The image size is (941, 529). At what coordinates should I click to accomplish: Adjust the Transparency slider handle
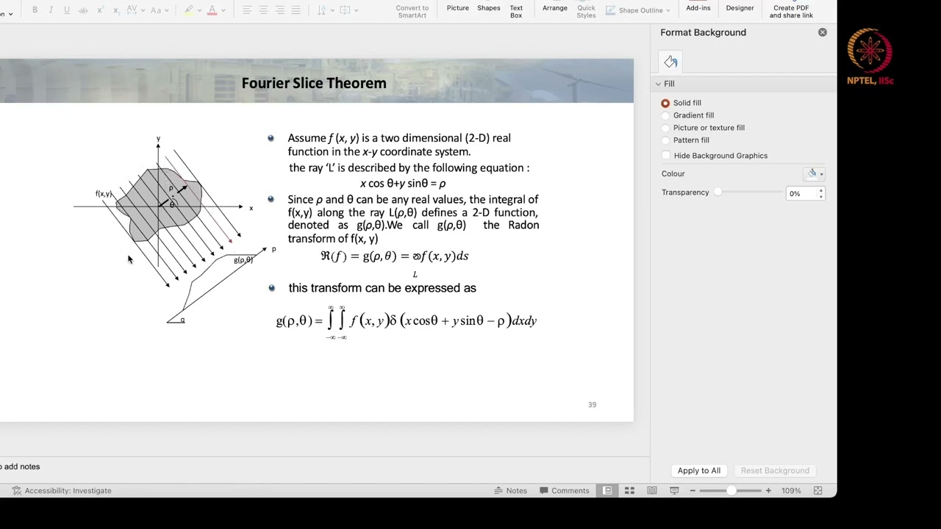tap(718, 192)
